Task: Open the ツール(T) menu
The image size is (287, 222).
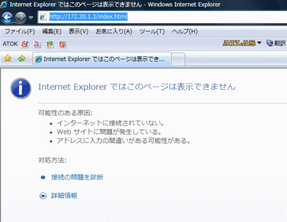Action: [x=152, y=31]
